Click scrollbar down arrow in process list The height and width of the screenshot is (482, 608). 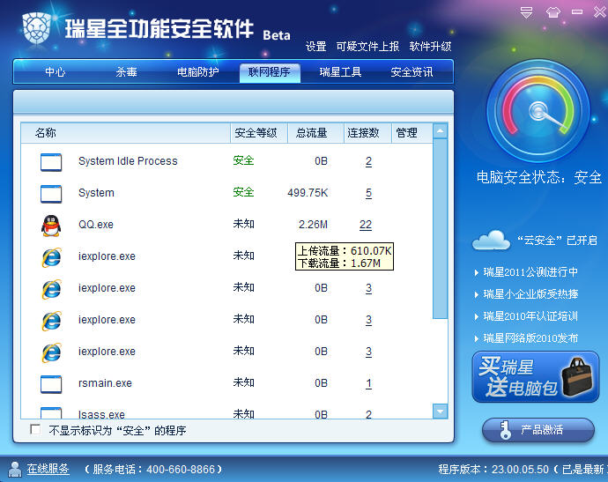440,411
